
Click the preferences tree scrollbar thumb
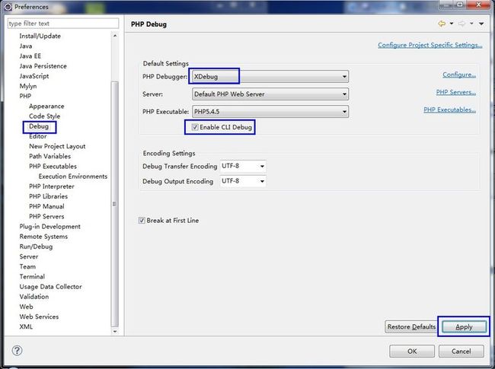pos(115,204)
